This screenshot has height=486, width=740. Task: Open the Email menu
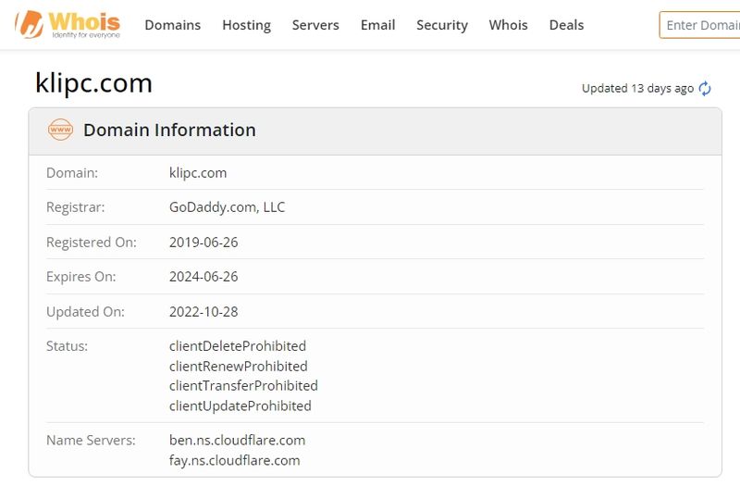pos(377,25)
